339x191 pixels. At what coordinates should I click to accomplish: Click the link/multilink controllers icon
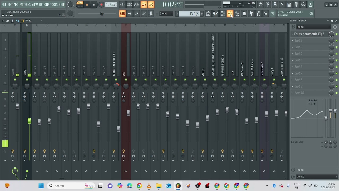pos(144,14)
